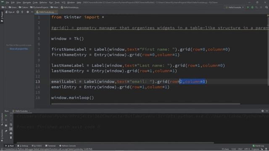Screen dimensions: 269x151
Task: Open the Window menu
Action: 71,3
